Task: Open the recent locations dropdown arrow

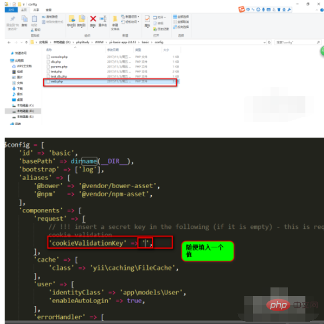Action: [22, 42]
